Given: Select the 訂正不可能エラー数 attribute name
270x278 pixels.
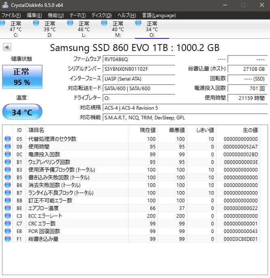Looking at the screenshot, I should click(50, 200).
